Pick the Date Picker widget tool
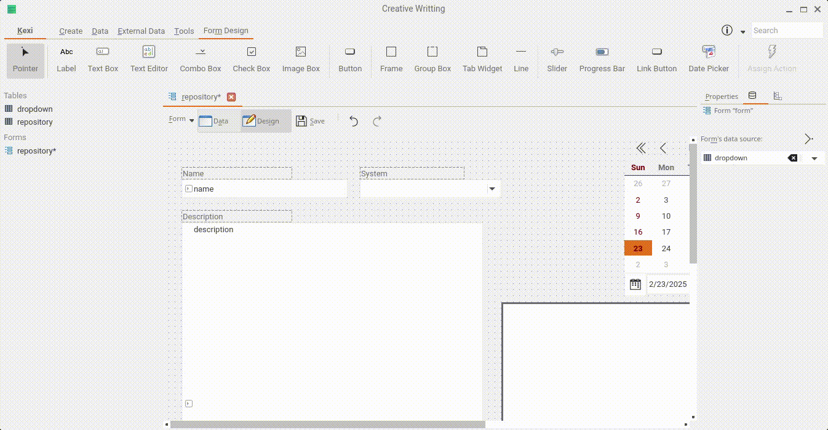 coord(709,60)
